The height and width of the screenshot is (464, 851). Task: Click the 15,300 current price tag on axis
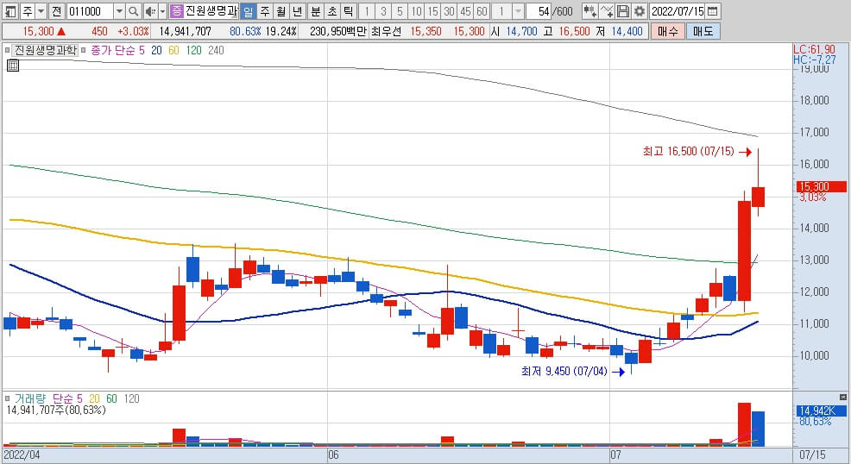tap(822, 186)
